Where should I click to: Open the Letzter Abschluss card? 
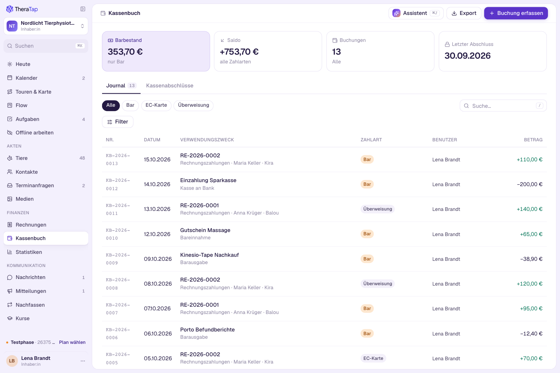[x=493, y=51]
